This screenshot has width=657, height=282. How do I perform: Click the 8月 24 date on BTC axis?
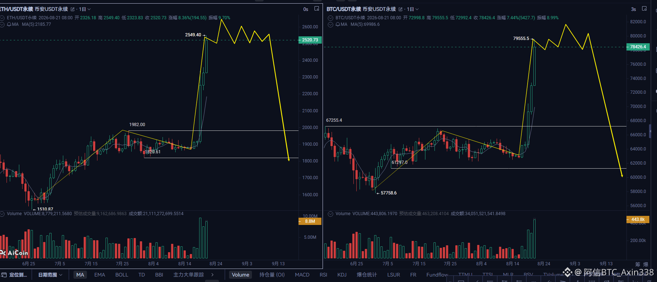tap(544, 264)
